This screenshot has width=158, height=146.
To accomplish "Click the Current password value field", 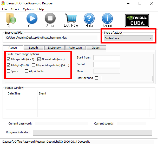I will [x=62, y=123].
